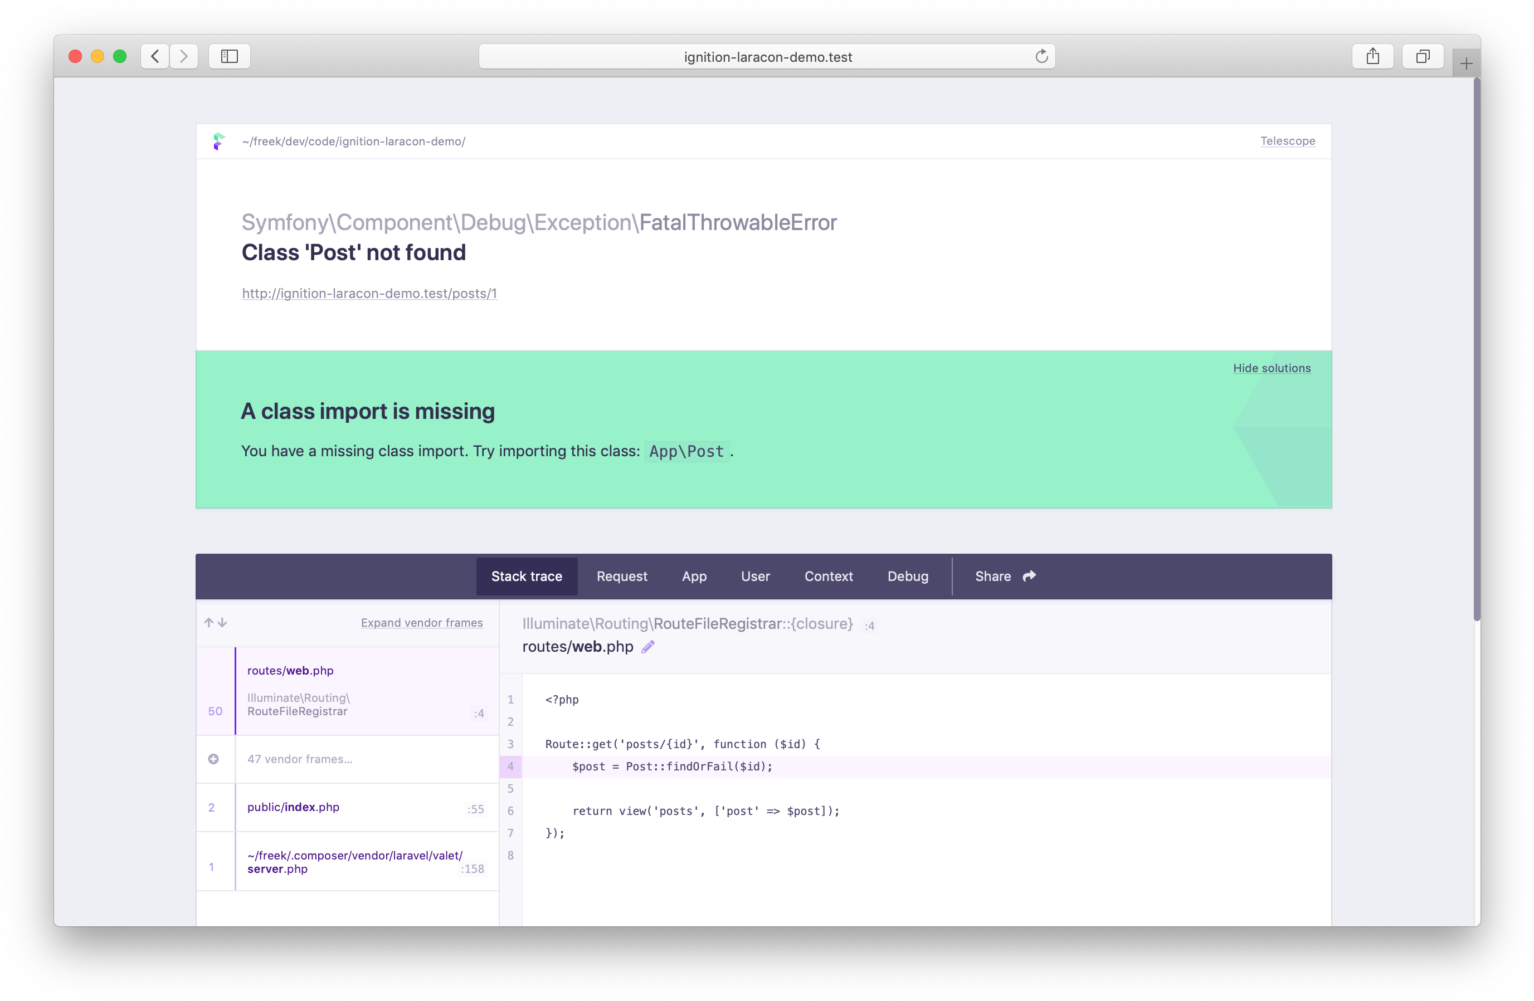Click the FatalThrowableError exception class name
The width and height of the screenshot is (1534, 1001).
(x=737, y=222)
